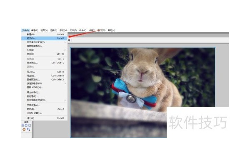The height and width of the screenshot is (166, 250).
Task: Expand 在浏览器中预览(W) submenu
Action: pos(44,100)
